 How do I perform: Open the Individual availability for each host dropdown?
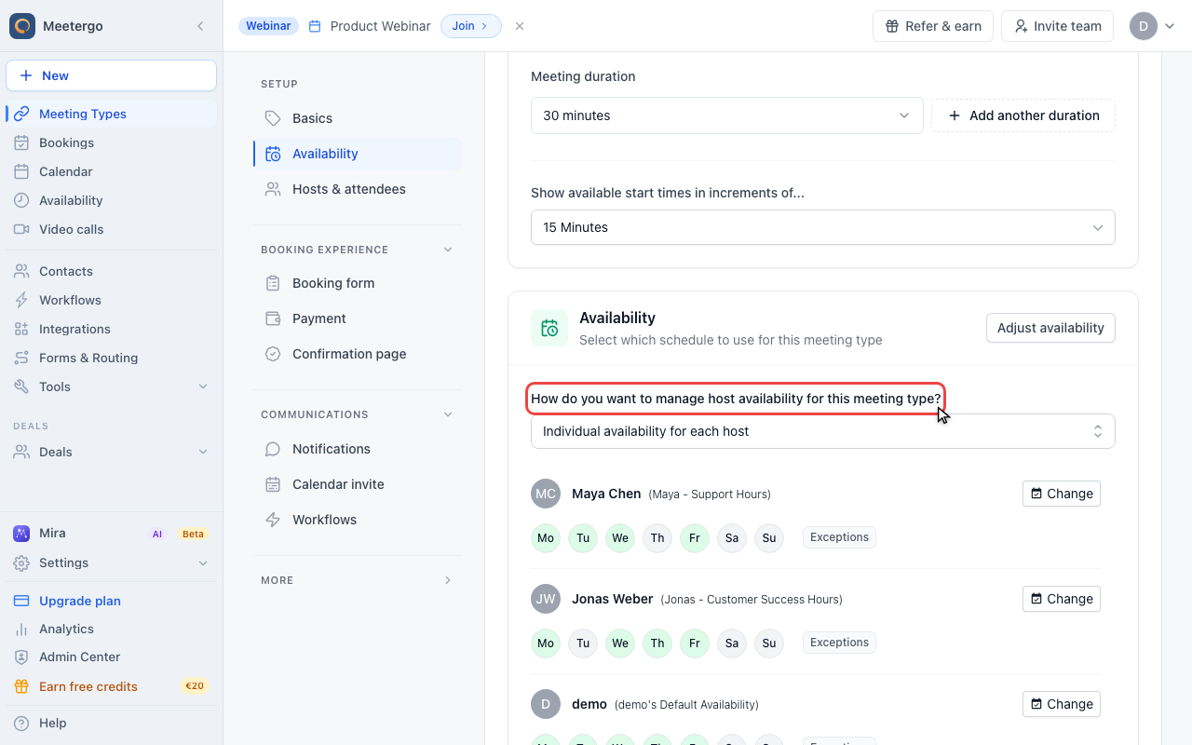pos(823,431)
